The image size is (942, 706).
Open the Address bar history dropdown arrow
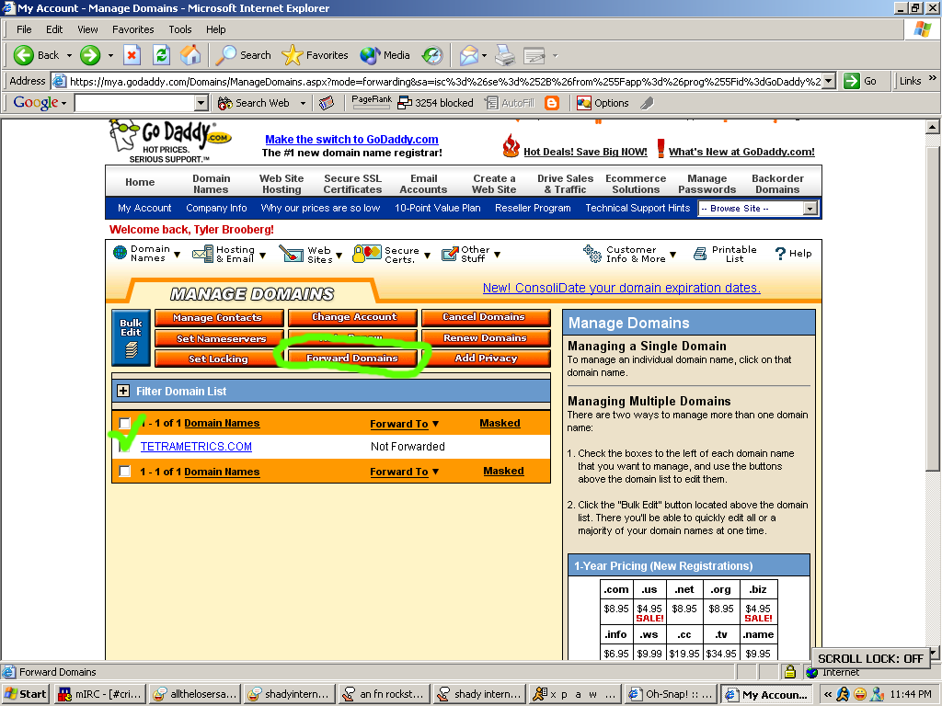[x=829, y=81]
